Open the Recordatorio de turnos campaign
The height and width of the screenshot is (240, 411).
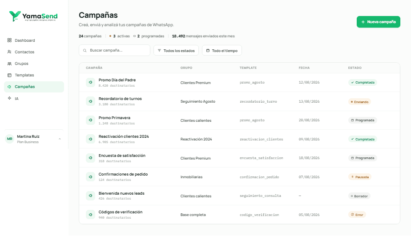120,99
